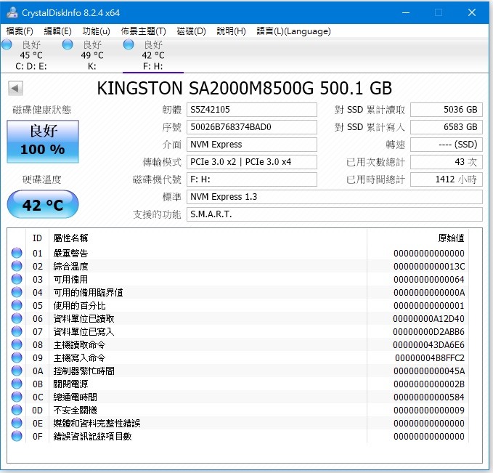
Task: Click status orb of attribute 05 使用的百分比
Action: click(17, 305)
